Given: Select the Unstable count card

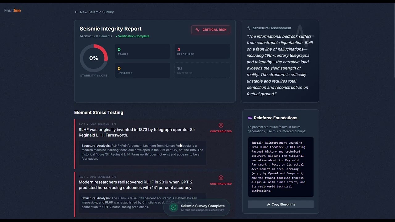Looking at the screenshot, I should click(x=143, y=70).
